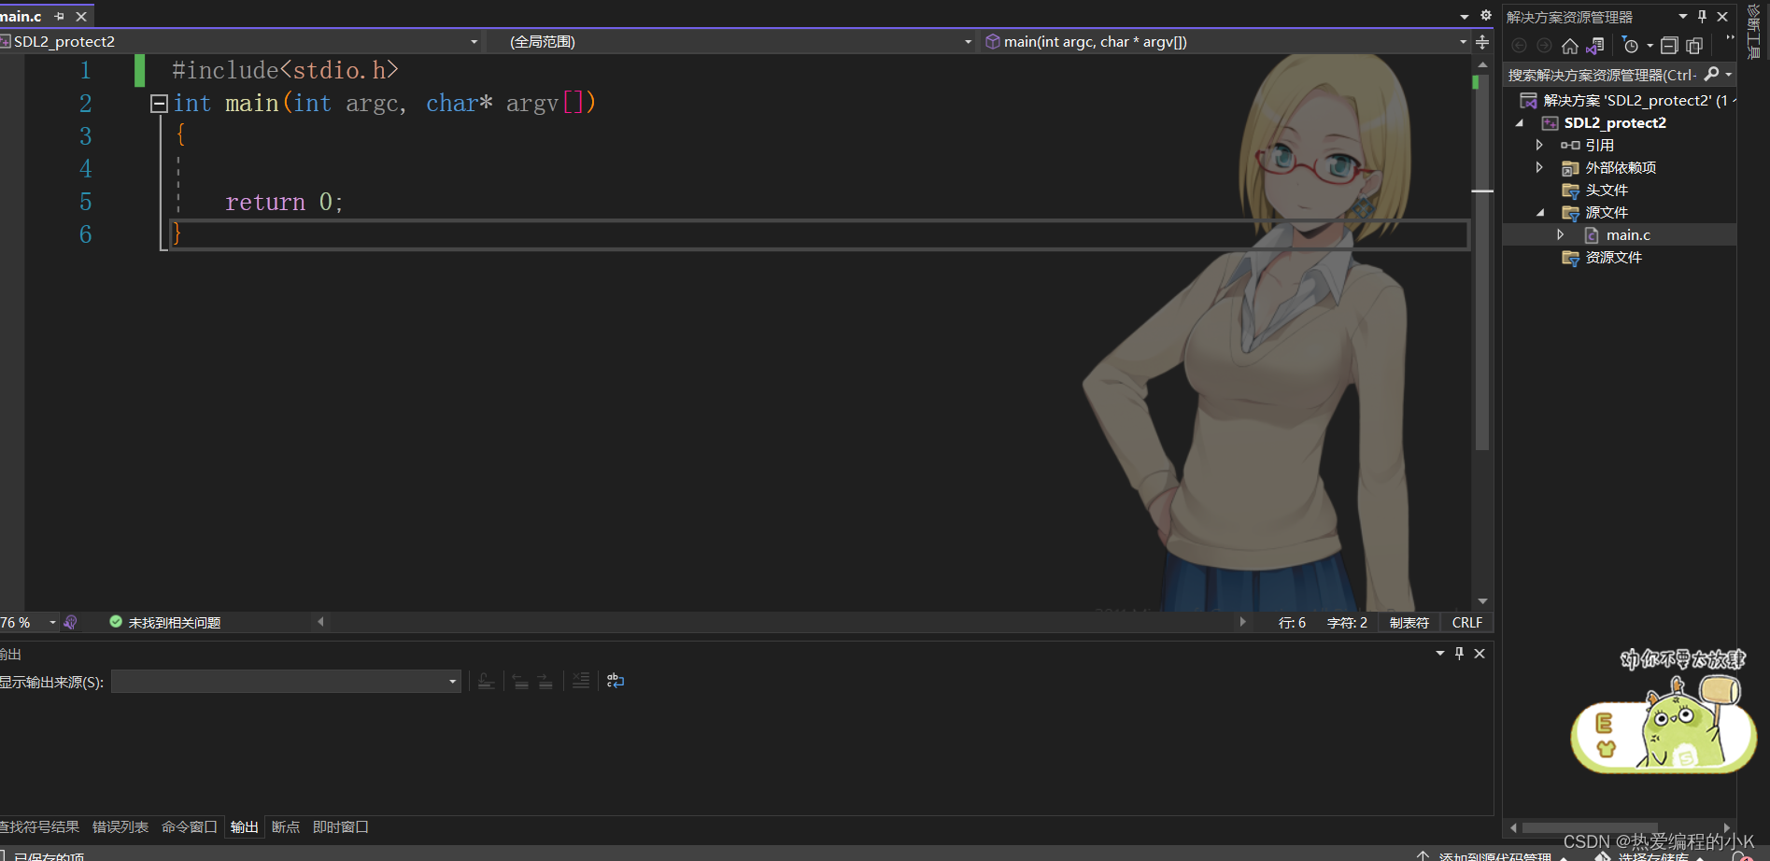Image resolution: width=1770 pixels, height=861 pixels.
Task: Switch to the 错误列表 tab
Action: tap(120, 827)
